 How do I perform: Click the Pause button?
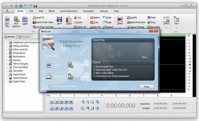(57, 108)
